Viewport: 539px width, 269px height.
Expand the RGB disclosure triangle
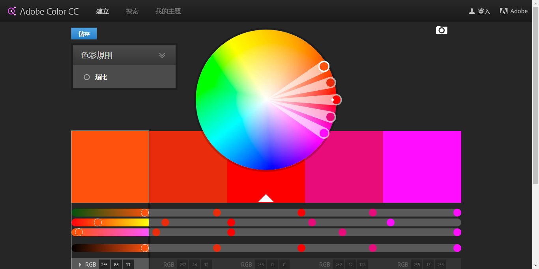click(x=80, y=265)
